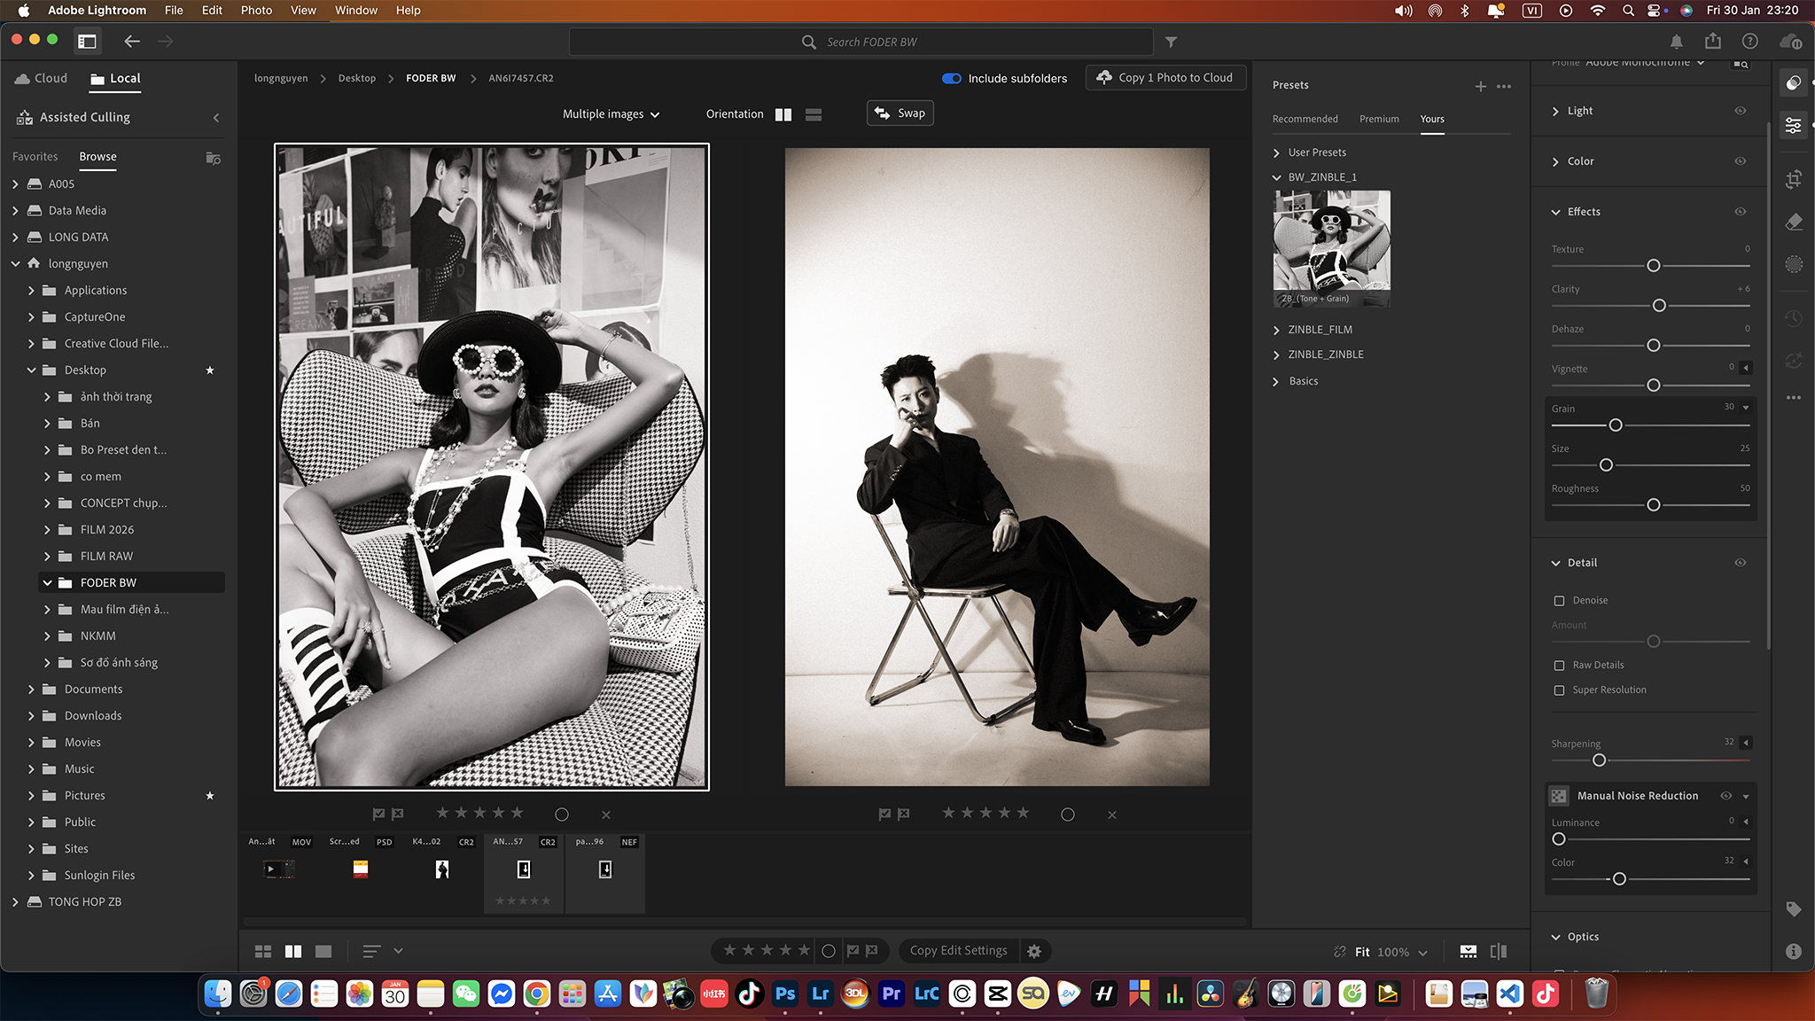This screenshot has width=1815, height=1021.
Task: Enable the Denoise checkbox
Action: tap(1559, 600)
